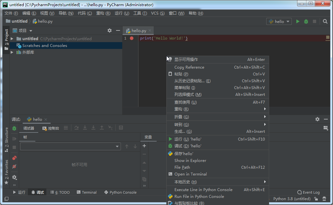Open the empty frames combo box in the debugger
This screenshot has height=205, width=333.
(70, 146)
